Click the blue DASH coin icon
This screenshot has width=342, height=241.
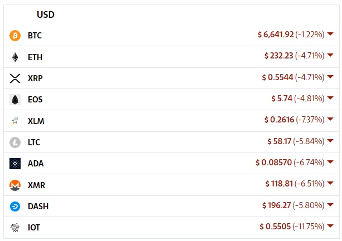[15, 206]
